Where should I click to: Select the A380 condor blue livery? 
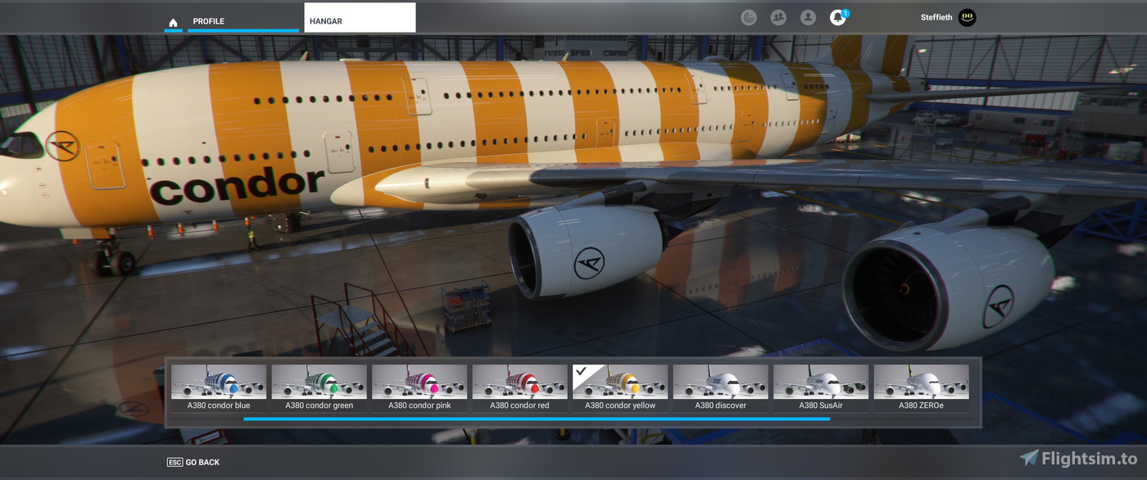pos(219,382)
